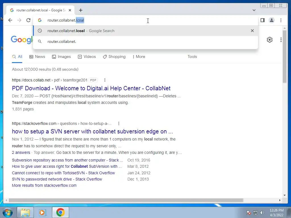Close the router.collabnet.local tab

[70, 10]
